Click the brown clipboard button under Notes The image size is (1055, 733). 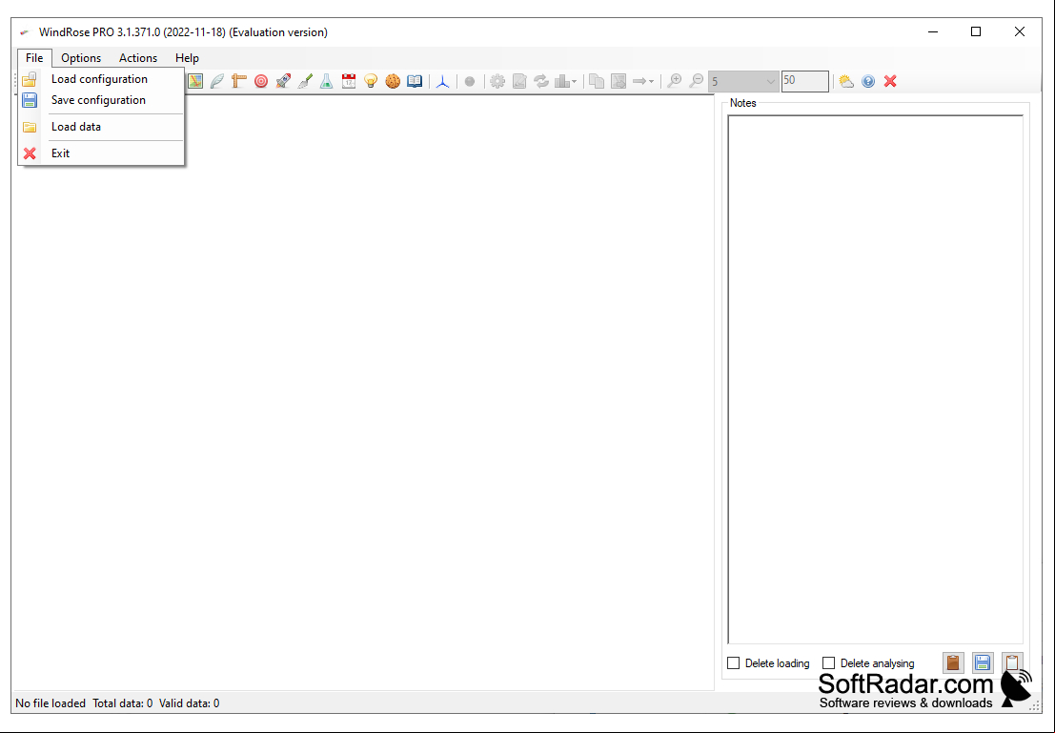[x=953, y=663]
